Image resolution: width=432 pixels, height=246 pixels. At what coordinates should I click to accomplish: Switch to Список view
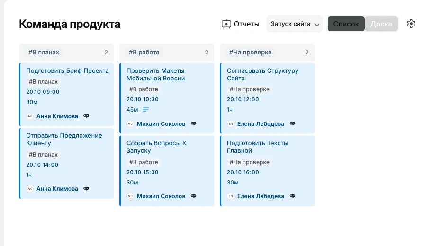click(x=346, y=24)
